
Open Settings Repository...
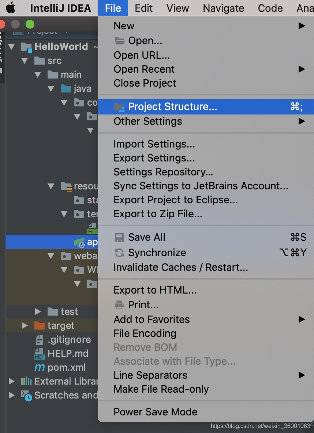pos(206,172)
